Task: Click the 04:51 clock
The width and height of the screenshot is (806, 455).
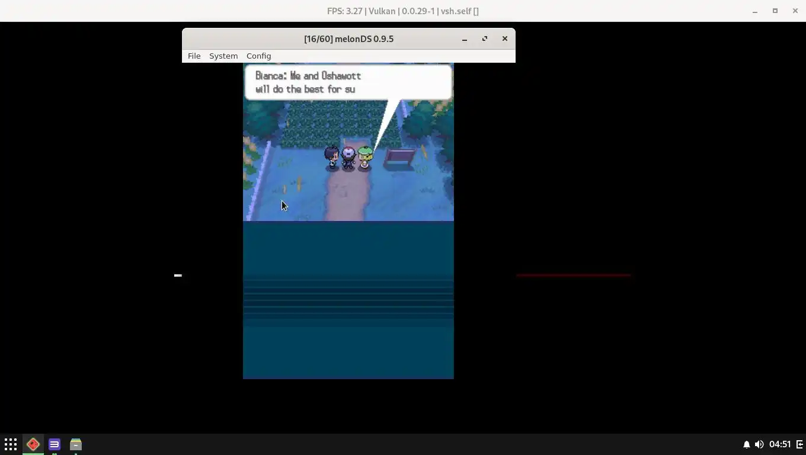Action: coord(780,444)
